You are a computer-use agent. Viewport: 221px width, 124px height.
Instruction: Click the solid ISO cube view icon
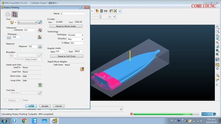pyautogui.click(x=217, y=39)
